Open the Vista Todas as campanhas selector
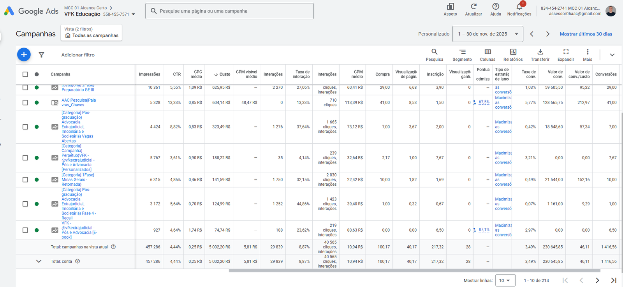Screen dimensions: 623x287 coord(92,33)
